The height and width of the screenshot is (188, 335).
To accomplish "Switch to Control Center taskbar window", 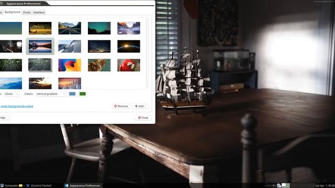I will [39, 186].
